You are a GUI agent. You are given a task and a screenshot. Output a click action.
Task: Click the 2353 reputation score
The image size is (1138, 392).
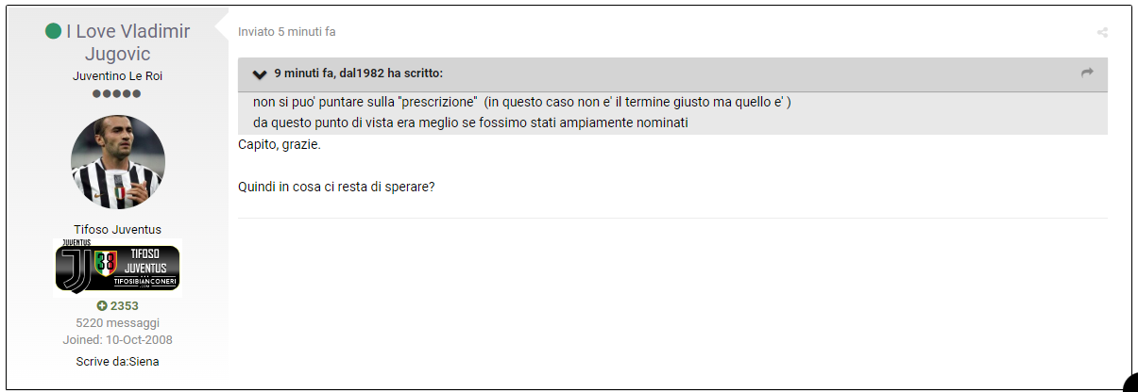coord(124,306)
